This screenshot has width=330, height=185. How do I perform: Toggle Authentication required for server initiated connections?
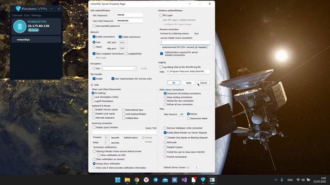161,53
